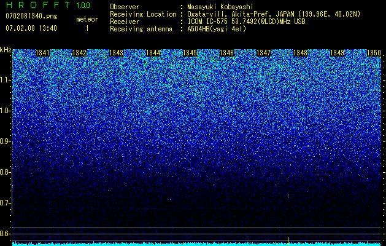Click time marker 1348
The width and height of the screenshot is (386, 246).
pos(301,53)
